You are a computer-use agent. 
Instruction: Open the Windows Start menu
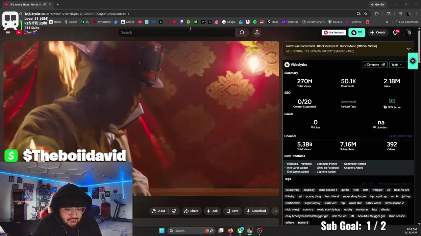pyautogui.click(x=162, y=231)
